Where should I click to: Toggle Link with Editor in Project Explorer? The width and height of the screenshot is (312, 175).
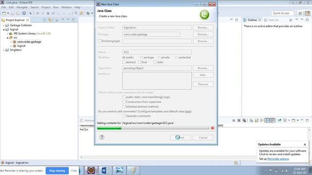(50, 20)
